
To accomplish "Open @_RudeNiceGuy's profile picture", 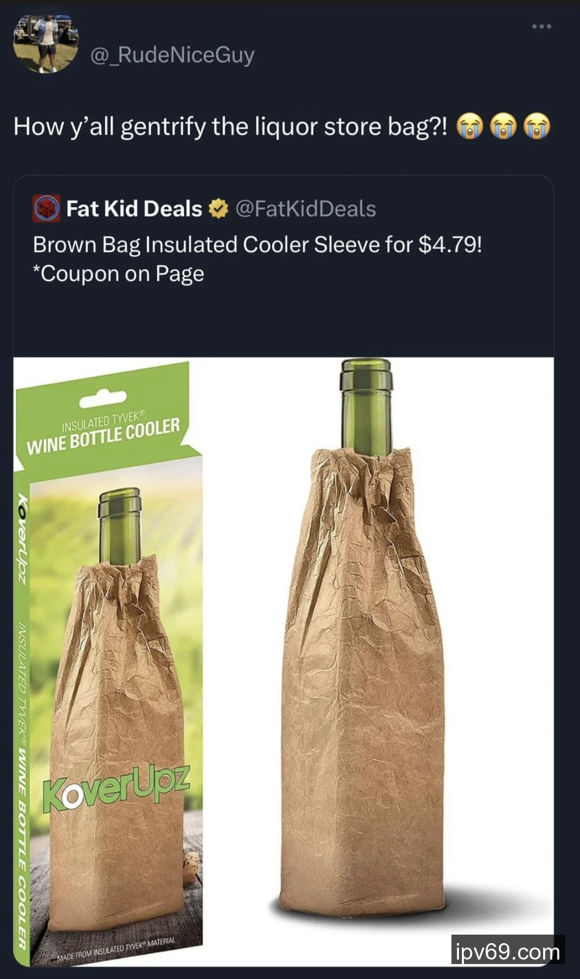I will [x=46, y=42].
